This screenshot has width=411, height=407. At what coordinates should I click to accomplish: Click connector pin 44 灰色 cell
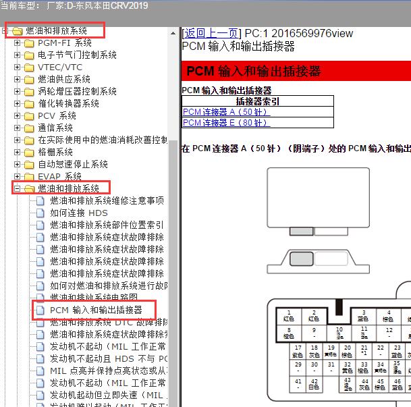click(364, 385)
